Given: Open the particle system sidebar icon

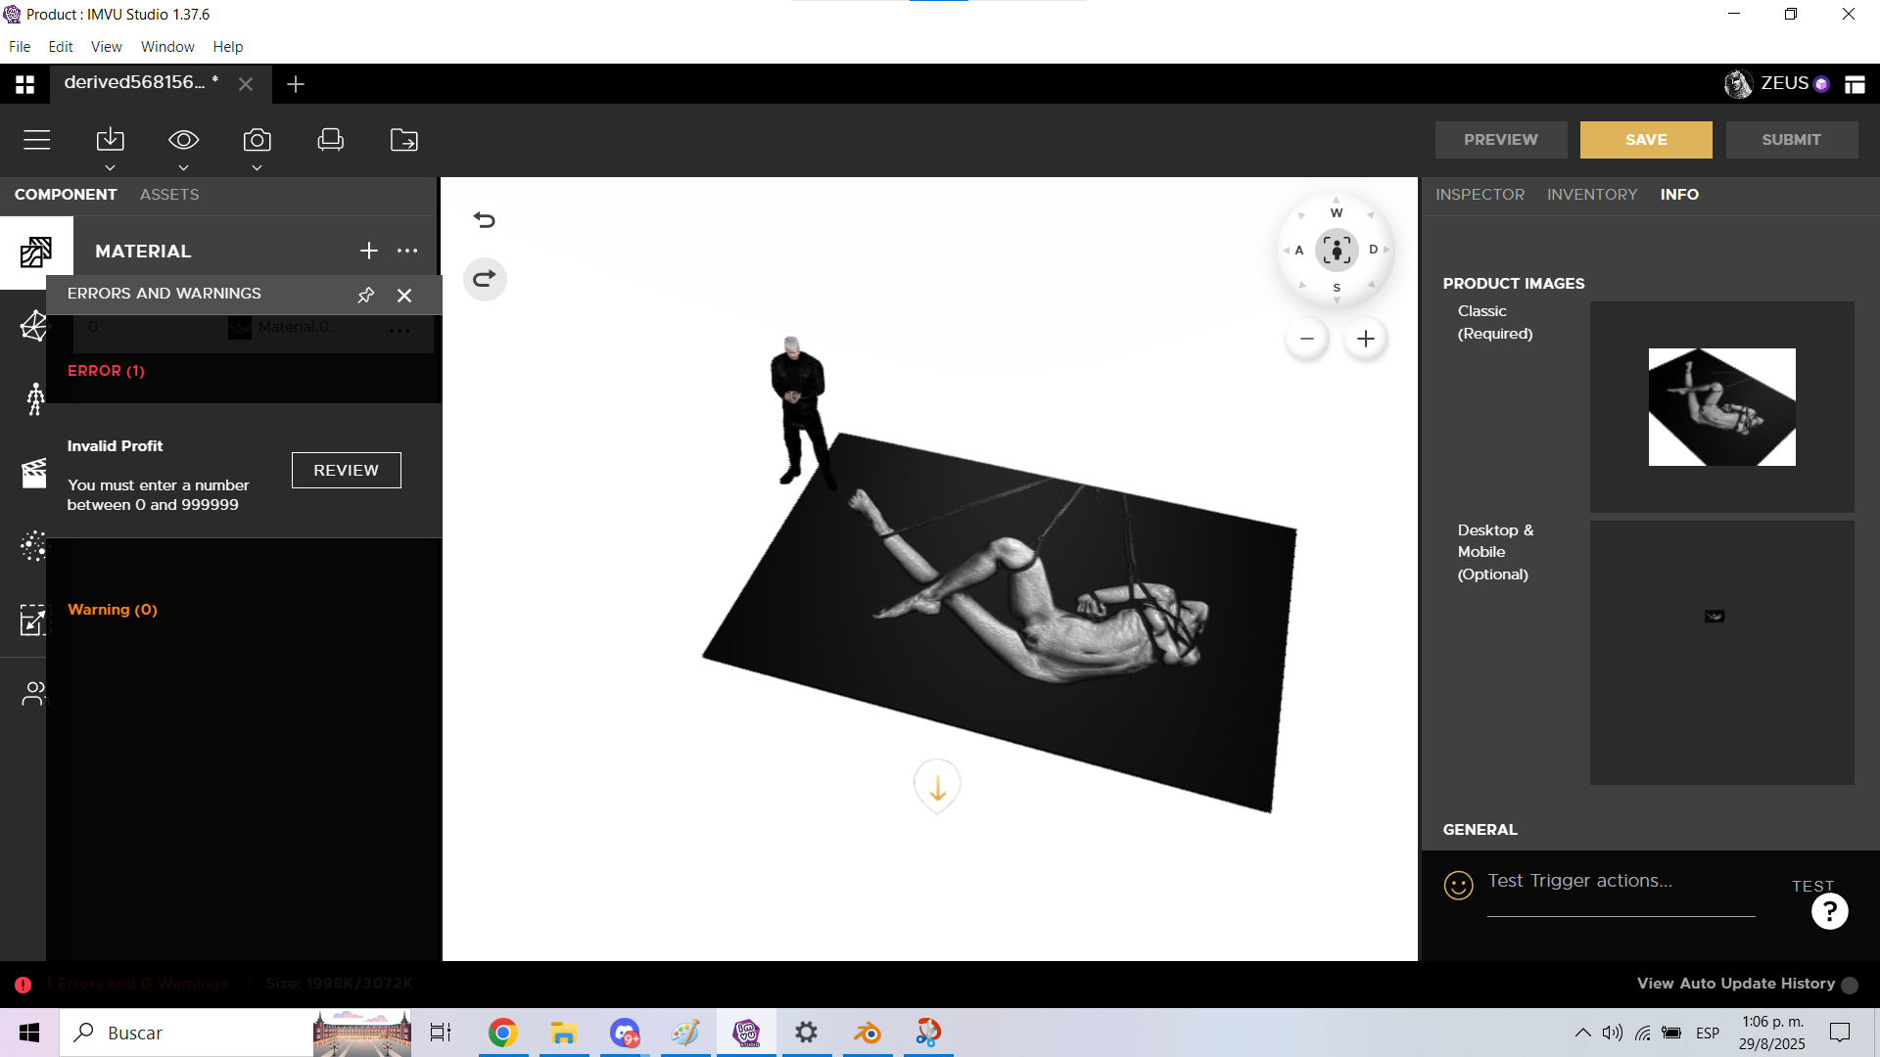Looking at the screenshot, I should point(33,545).
